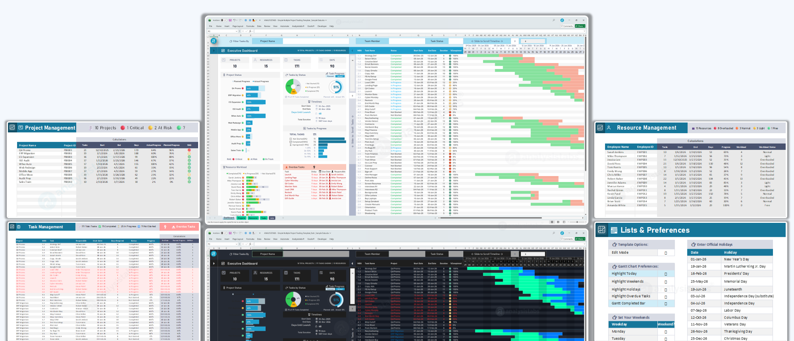
Task: Expand formula bar chevron in light window
Action: (584, 31)
